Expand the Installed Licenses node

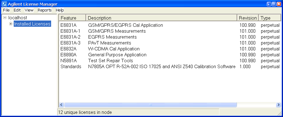coord(11,24)
